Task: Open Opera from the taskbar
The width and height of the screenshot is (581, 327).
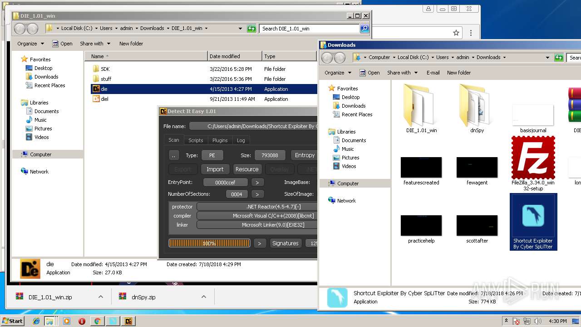Action: click(x=82, y=321)
